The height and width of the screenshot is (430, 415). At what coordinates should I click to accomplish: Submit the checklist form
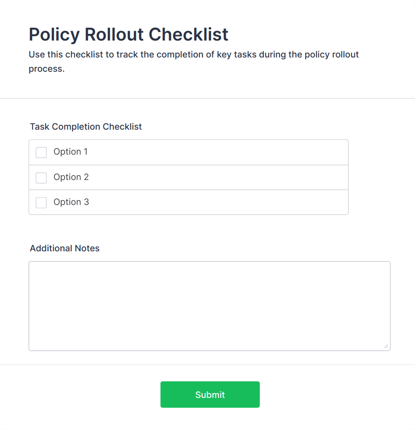tap(210, 394)
